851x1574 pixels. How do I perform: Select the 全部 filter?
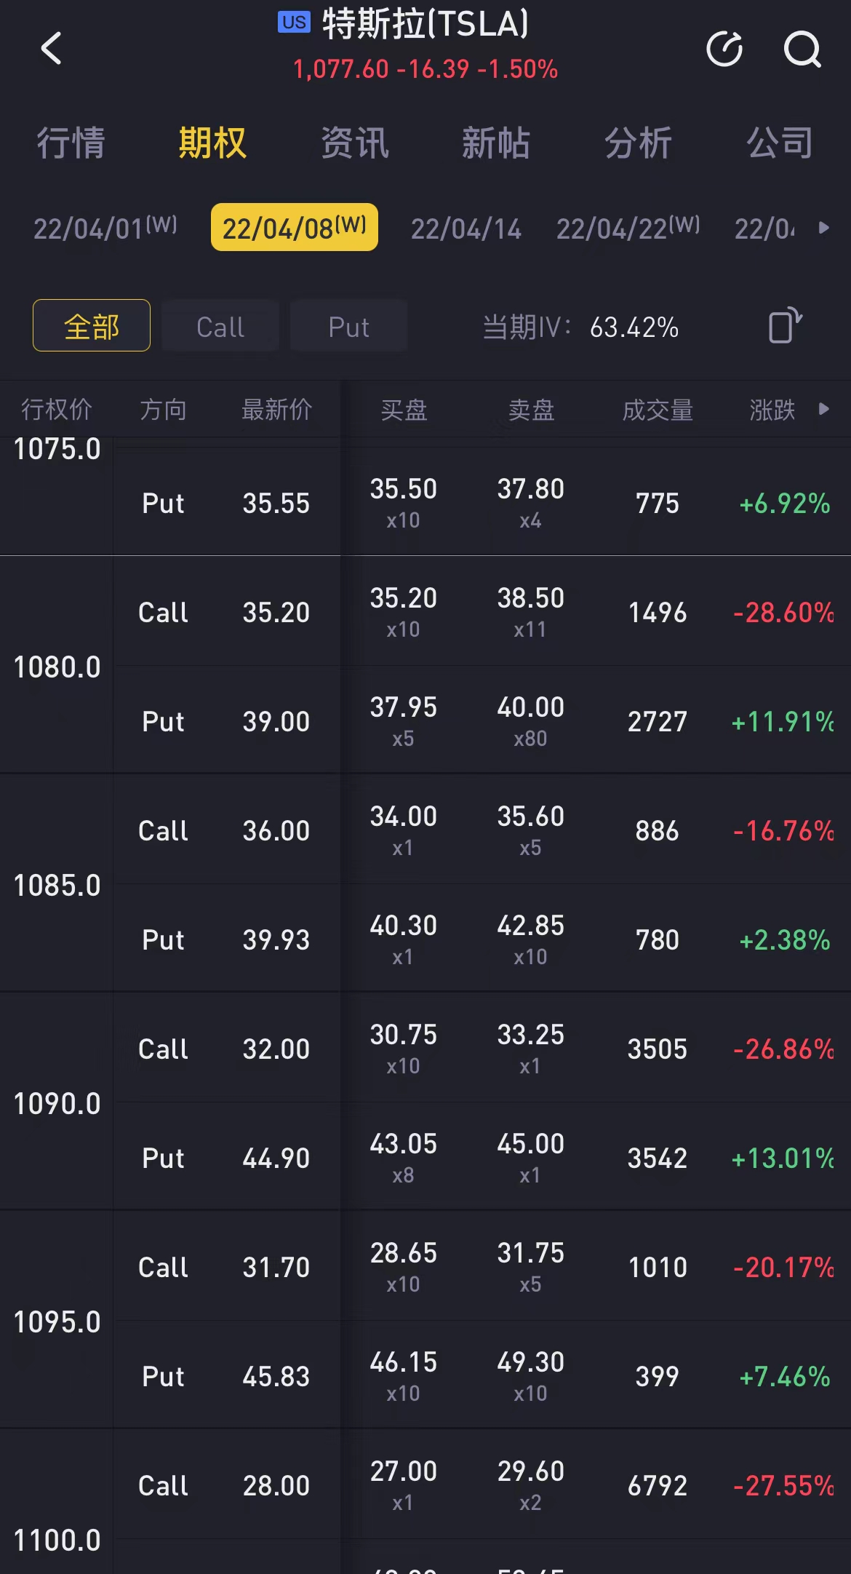[x=92, y=325]
